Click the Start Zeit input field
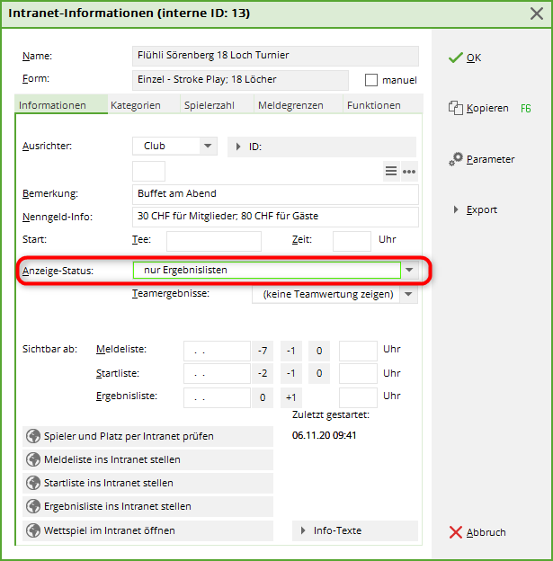Viewport: 553px width, 561px height. (352, 241)
